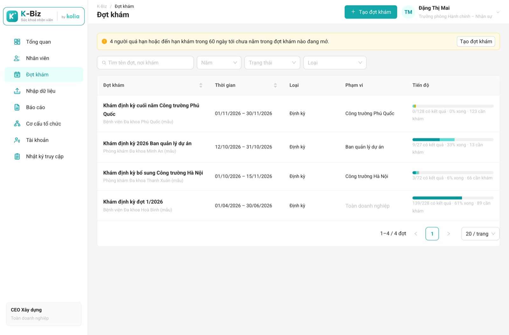
Task: Click the date range 01/04/2026 – 30/06/2026
Action: 244,206
